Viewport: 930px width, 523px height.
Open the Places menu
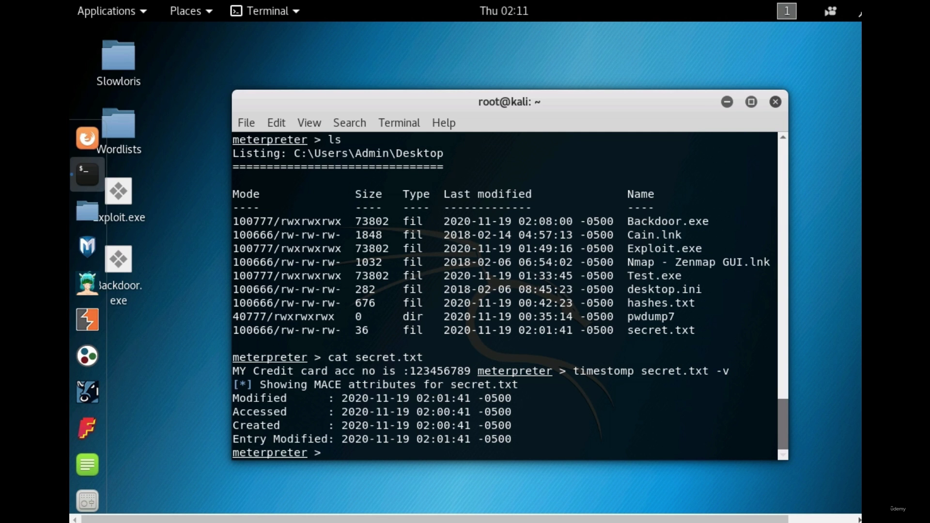pos(191,11)
